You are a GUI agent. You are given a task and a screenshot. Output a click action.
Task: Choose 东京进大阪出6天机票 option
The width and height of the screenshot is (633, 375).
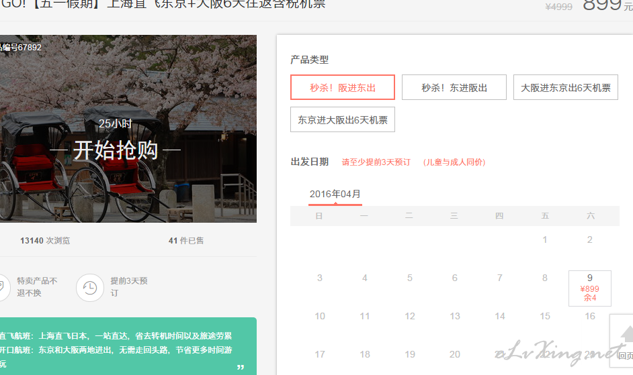pyautogui.click(x=342, y=119)
